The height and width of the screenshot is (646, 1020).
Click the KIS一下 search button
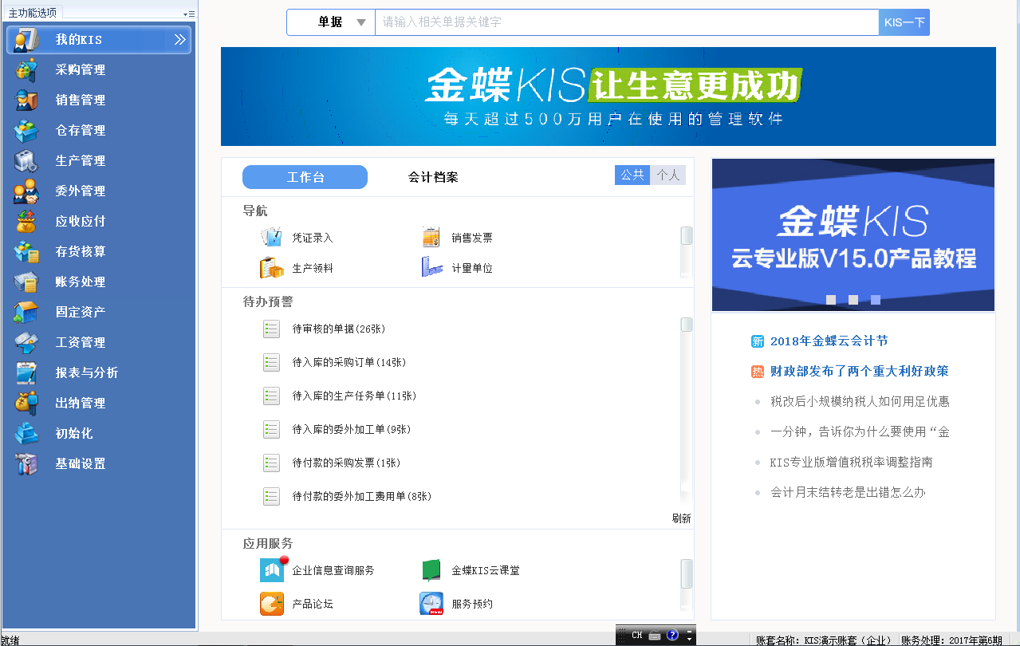904,22
